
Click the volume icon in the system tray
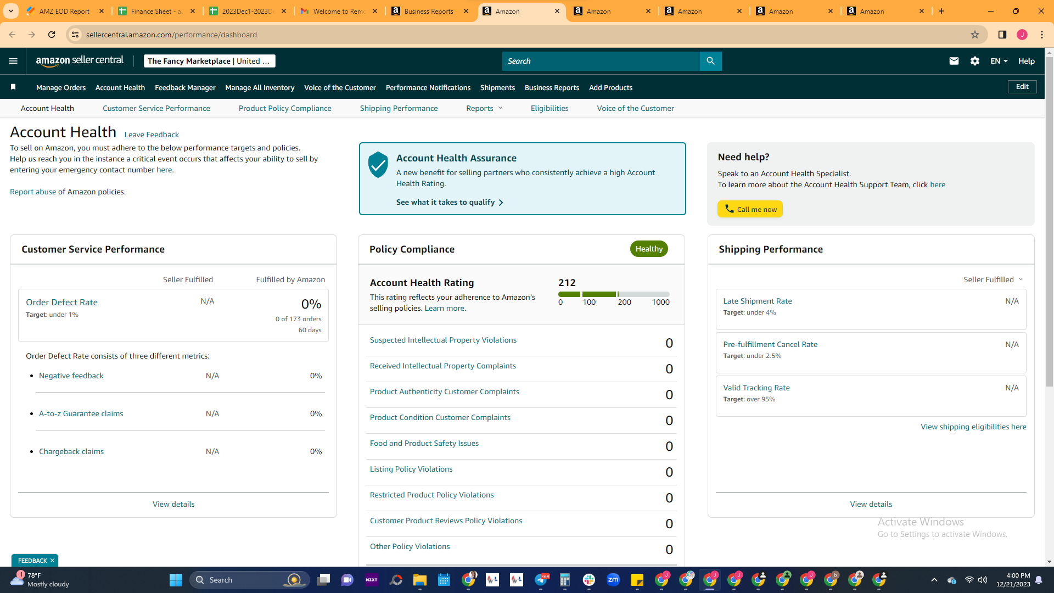[x=983, y=580]
